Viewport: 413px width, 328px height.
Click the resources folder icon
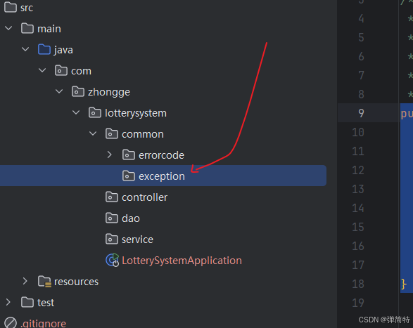coord(44,282)
